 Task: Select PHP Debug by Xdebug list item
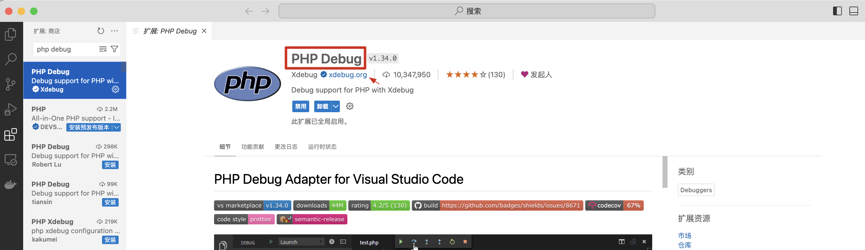(x=74, y=80)
